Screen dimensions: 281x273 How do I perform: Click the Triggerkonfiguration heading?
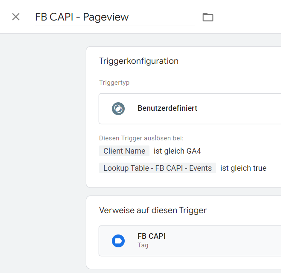pos(138,61)
